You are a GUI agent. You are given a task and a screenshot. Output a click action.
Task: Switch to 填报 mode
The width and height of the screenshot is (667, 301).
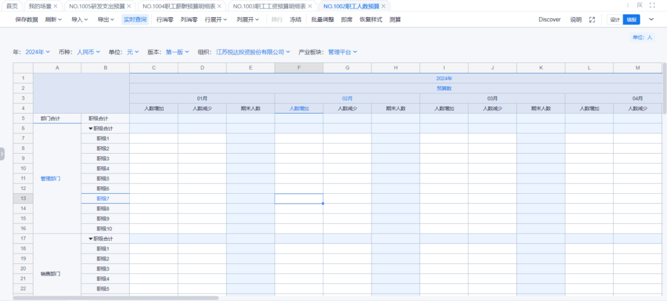pos(631,20)
